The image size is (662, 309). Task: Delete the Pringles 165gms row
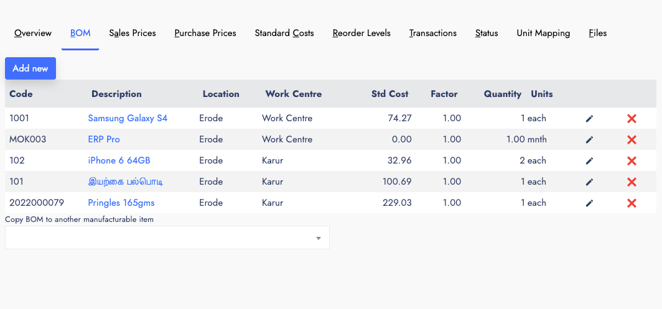(x=632, y=203)
